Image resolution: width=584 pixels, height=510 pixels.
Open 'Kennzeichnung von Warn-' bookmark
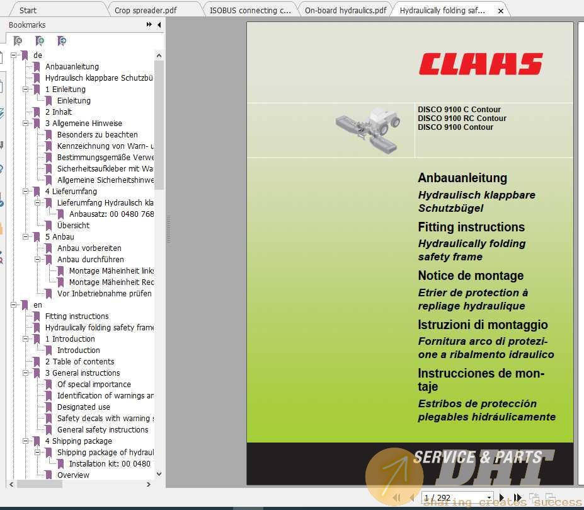pyautogui.click(x=105, y=146)
